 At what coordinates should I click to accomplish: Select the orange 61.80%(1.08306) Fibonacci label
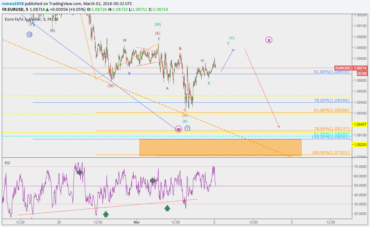tap(331, 110)
